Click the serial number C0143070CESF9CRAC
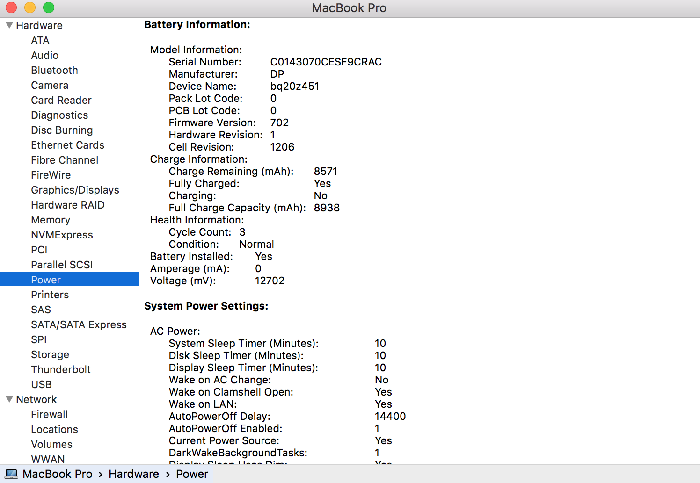The image size is (700, 483). 326,62
